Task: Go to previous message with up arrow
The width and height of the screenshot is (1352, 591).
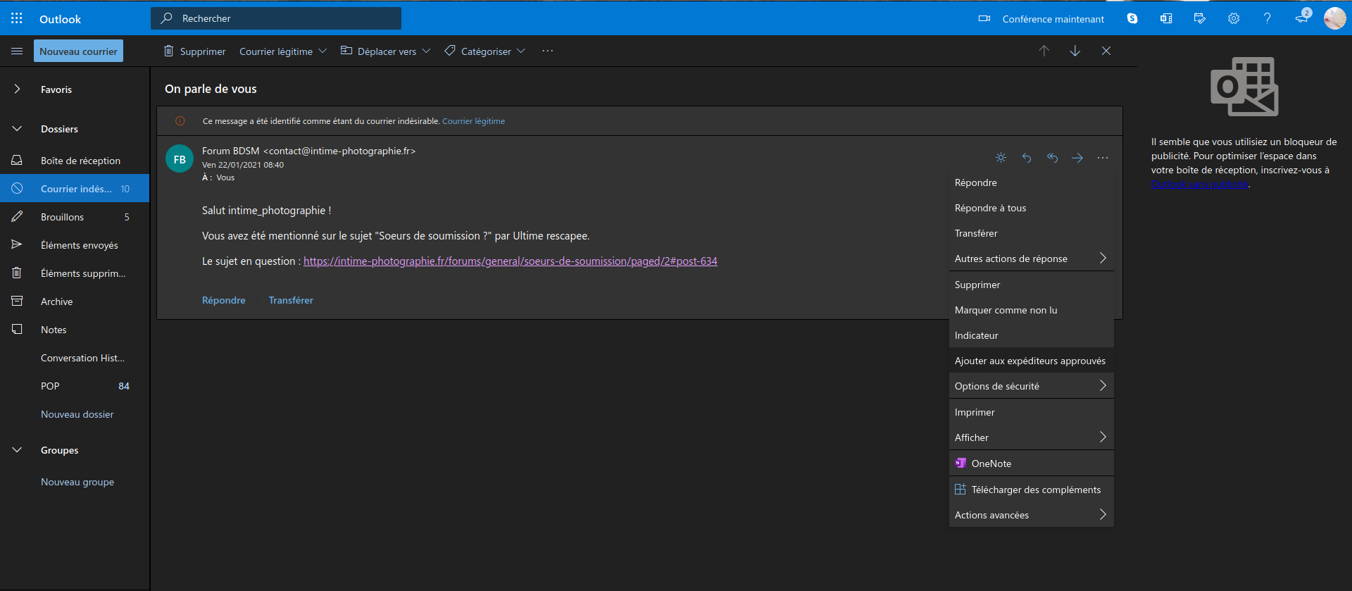Action: pos(1044,51)
